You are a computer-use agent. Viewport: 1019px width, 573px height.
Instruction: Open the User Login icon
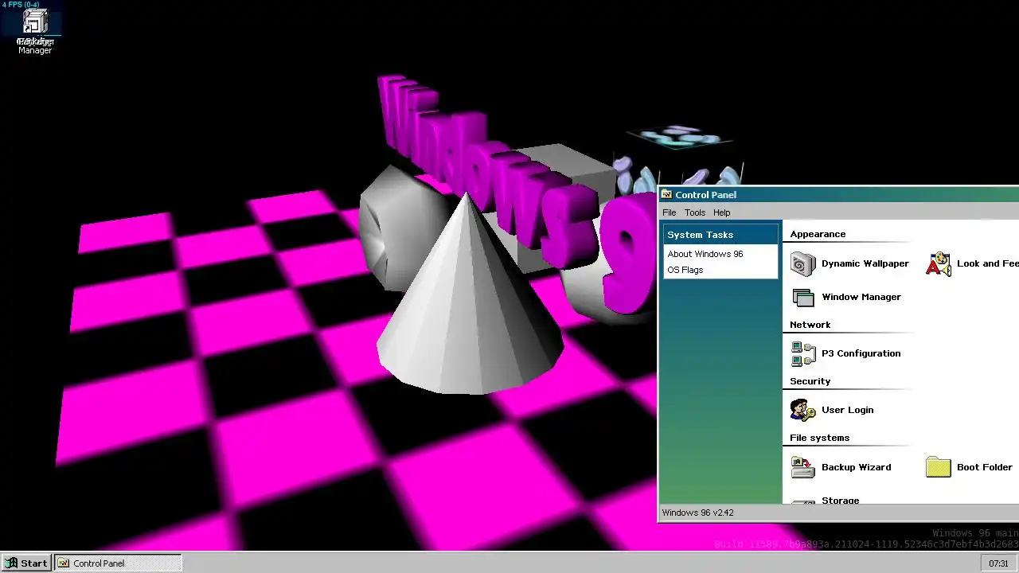coord(803,410)
